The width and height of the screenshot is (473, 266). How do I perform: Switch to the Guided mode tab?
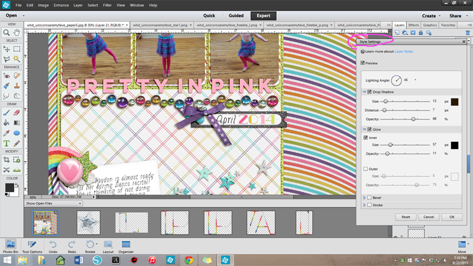(235, 16)
